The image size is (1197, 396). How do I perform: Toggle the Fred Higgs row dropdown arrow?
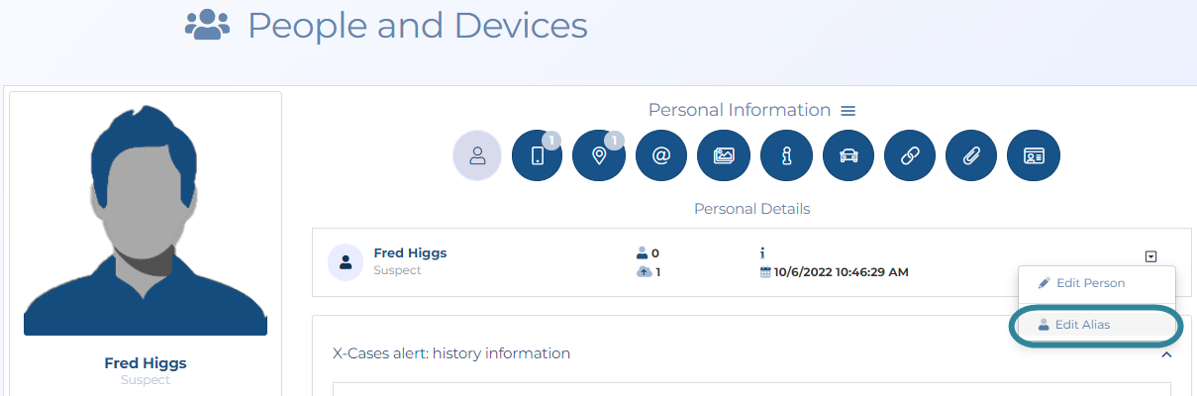point(1150,256)
